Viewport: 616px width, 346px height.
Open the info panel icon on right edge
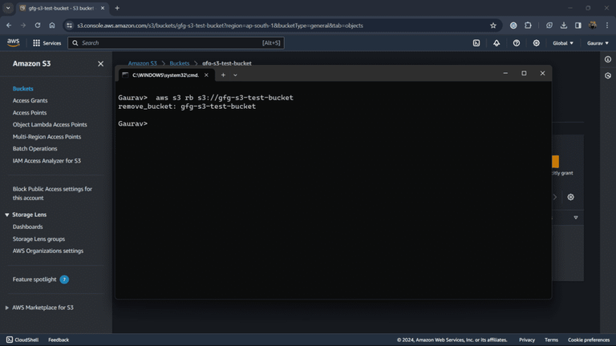tap(608, 59)
